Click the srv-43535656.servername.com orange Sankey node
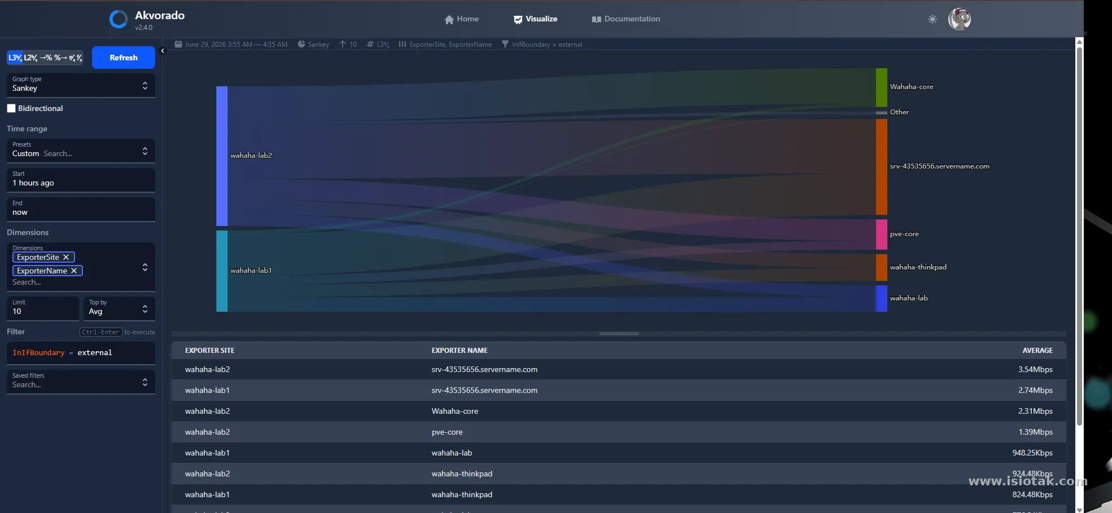The height and width of the screenshot is (513, 1112). tap(882, 167)
